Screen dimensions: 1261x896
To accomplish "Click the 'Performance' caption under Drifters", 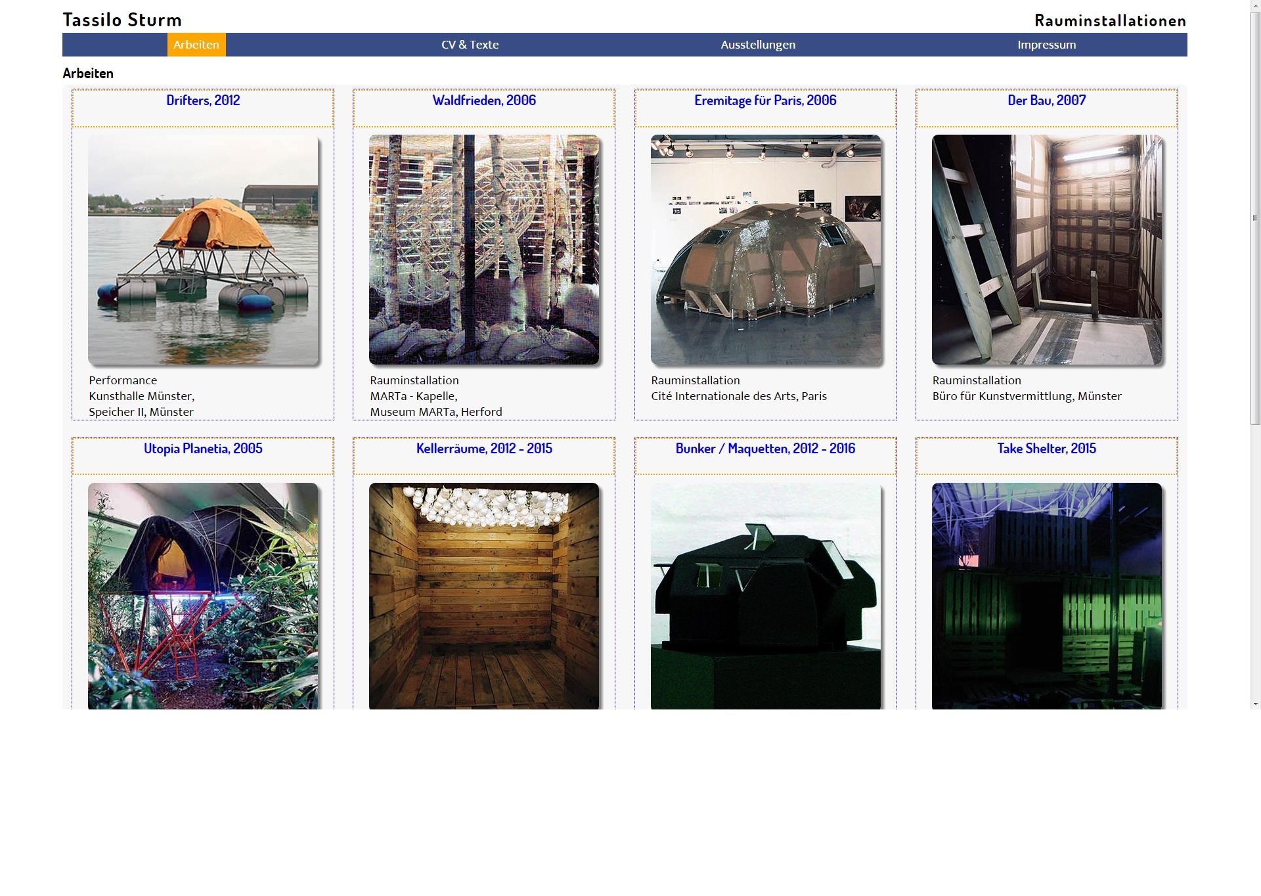I will 123,380.
